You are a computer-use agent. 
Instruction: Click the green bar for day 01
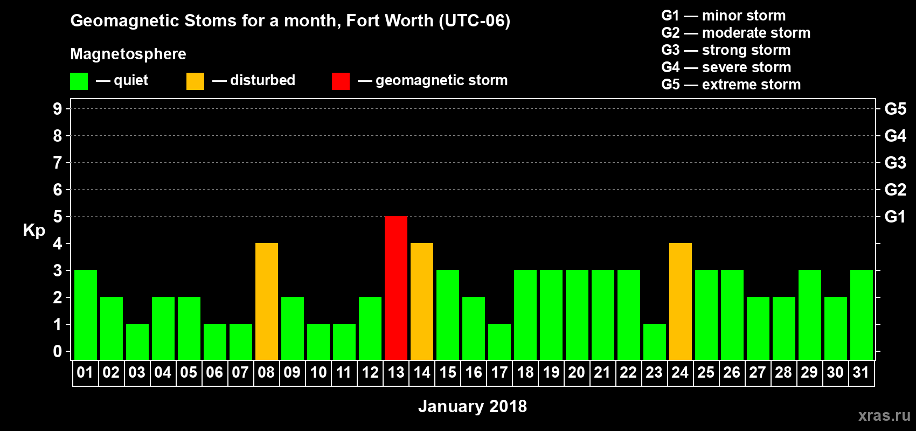click(86, 315)
